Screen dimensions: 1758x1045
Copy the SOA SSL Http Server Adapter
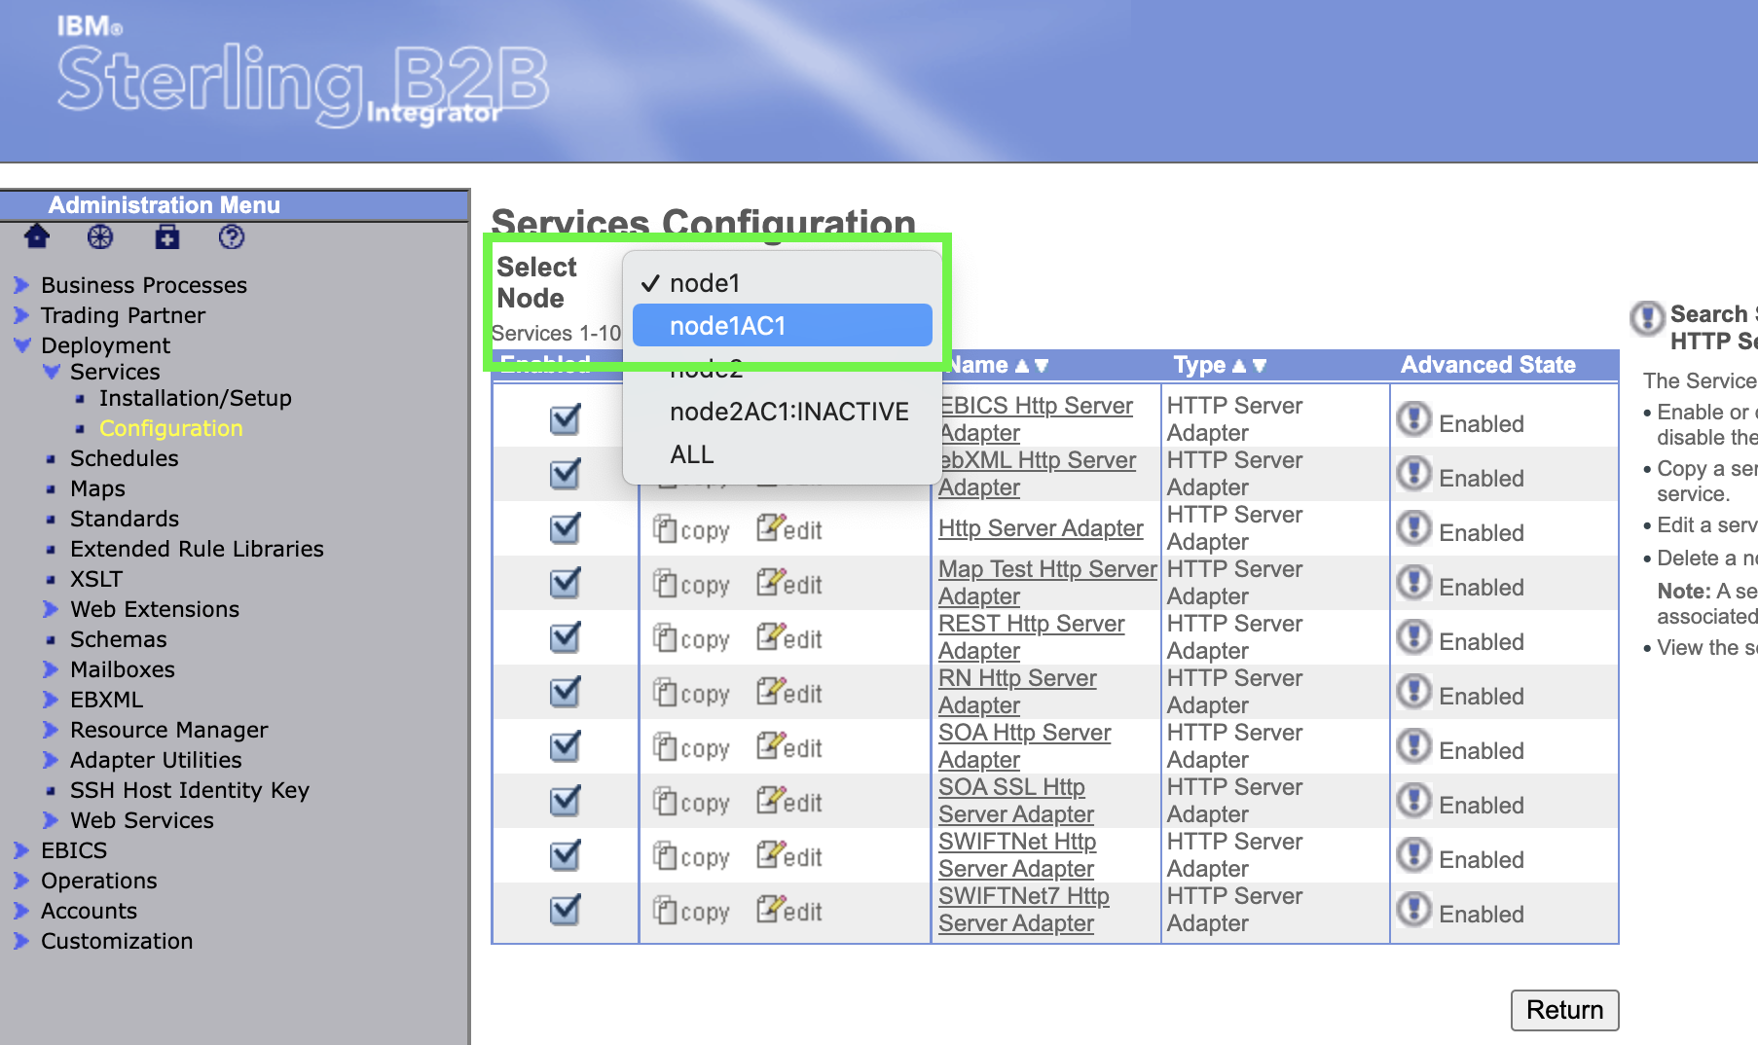pos(691,802)
